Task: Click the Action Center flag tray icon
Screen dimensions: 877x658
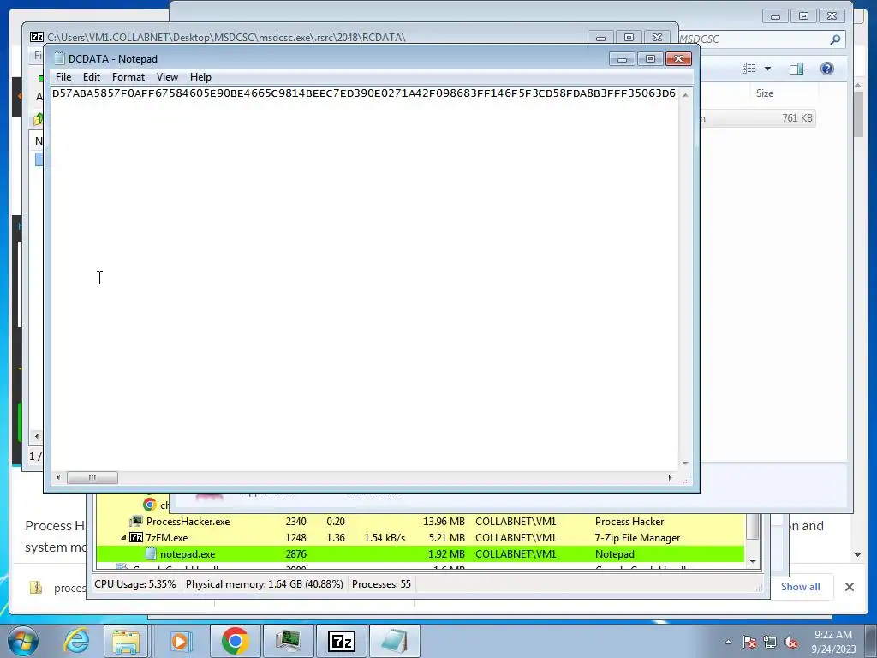Action: 749,642
